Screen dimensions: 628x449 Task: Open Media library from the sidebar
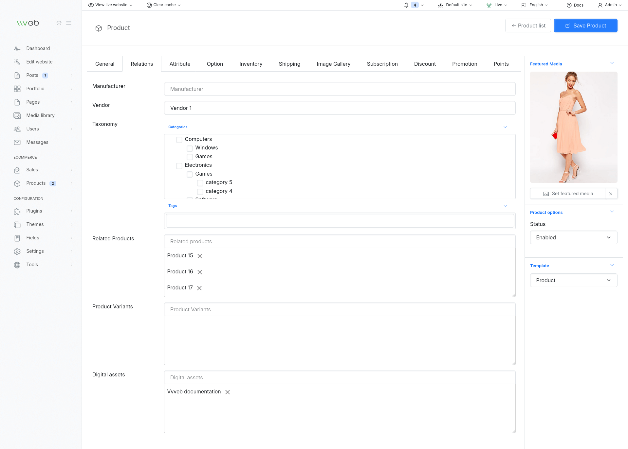[x=40, y=115]
